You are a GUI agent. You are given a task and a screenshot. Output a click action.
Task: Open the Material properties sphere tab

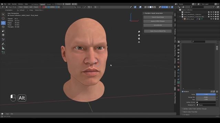point(178,86)
